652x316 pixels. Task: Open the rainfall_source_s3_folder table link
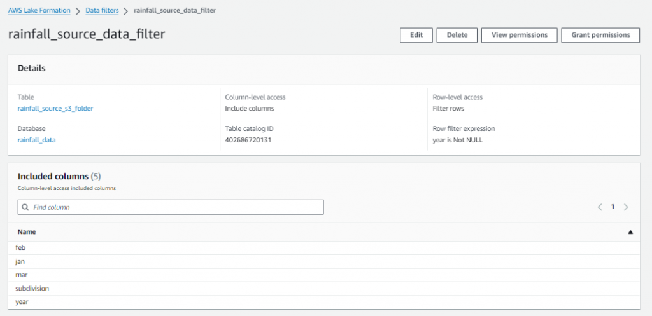pos(55,109)
